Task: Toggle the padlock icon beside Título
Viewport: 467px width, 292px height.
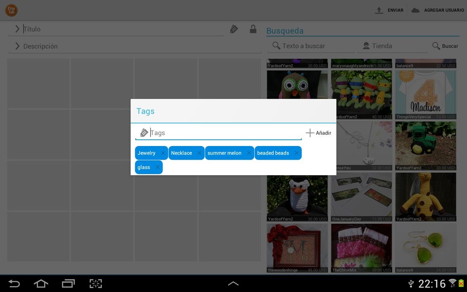Action: 253,29
